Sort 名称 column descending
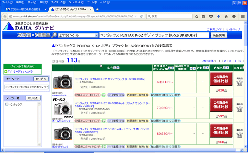The width and height of the screenshot is (248, 153). coord(118,68)
